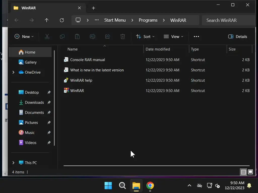Click the horizontal scrollbar in file list
Viewport: 258px width, 193px height.
(x=156, y=166)
